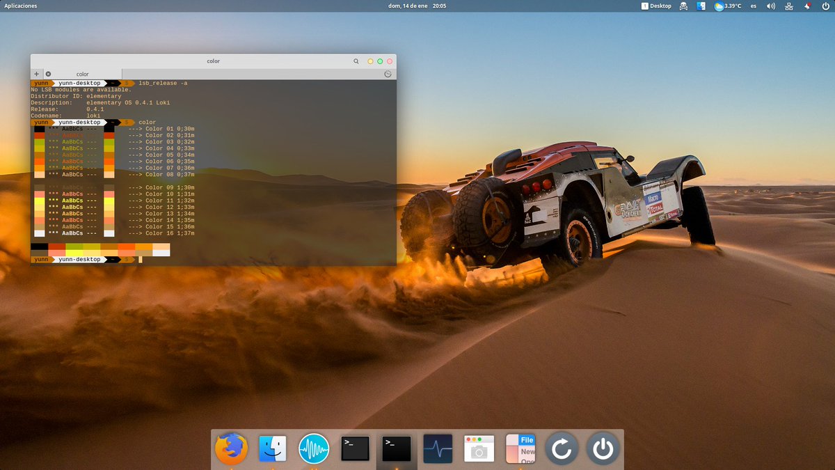Select the "color" tab in the terminal
This screenshot has height=470, width=835.
(83, 74)
